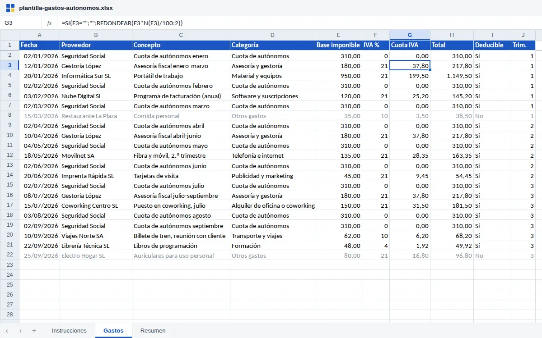Select row 22 header

[9, 255]
